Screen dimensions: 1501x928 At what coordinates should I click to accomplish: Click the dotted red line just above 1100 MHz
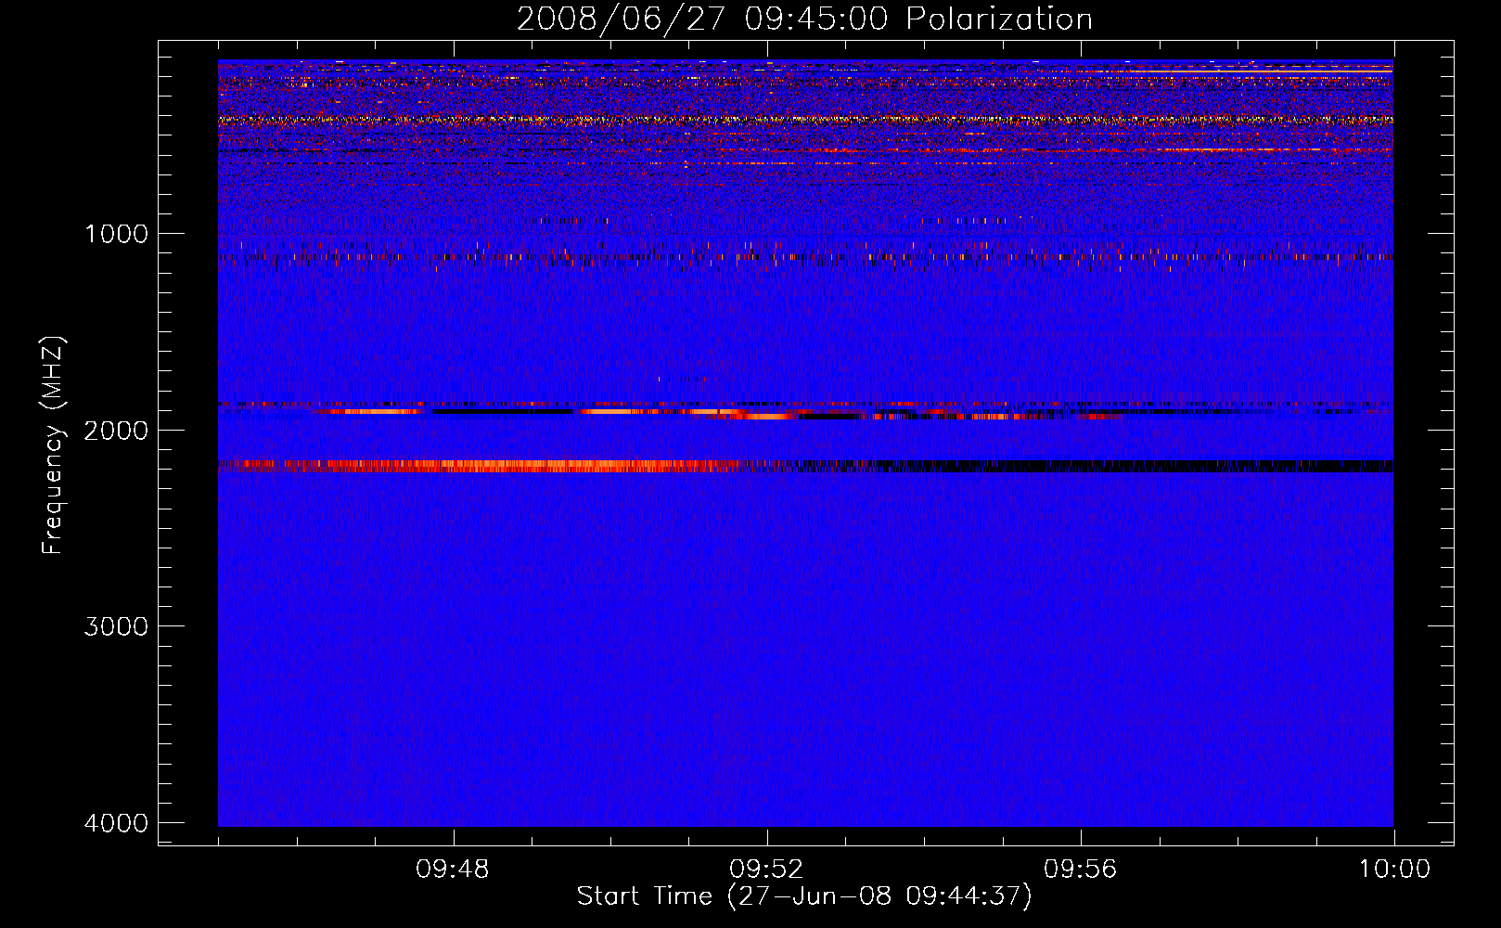coord(805,256)
